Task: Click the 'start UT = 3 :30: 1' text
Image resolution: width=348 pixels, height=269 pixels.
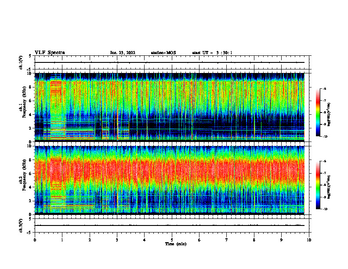Action: (212, 53)
